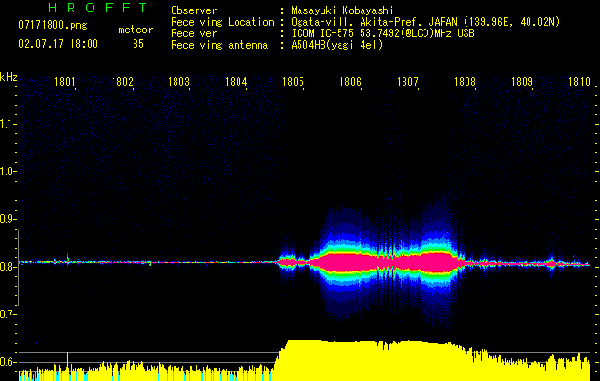The image size is (600, 381).
Task: Click the date stamp 02.07.17 18:00
Action: point(58,44)
